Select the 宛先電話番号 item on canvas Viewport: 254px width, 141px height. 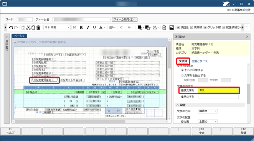45,80
